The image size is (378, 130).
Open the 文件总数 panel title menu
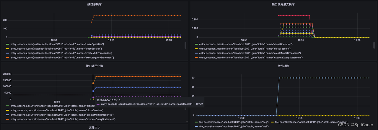(283, 66)
